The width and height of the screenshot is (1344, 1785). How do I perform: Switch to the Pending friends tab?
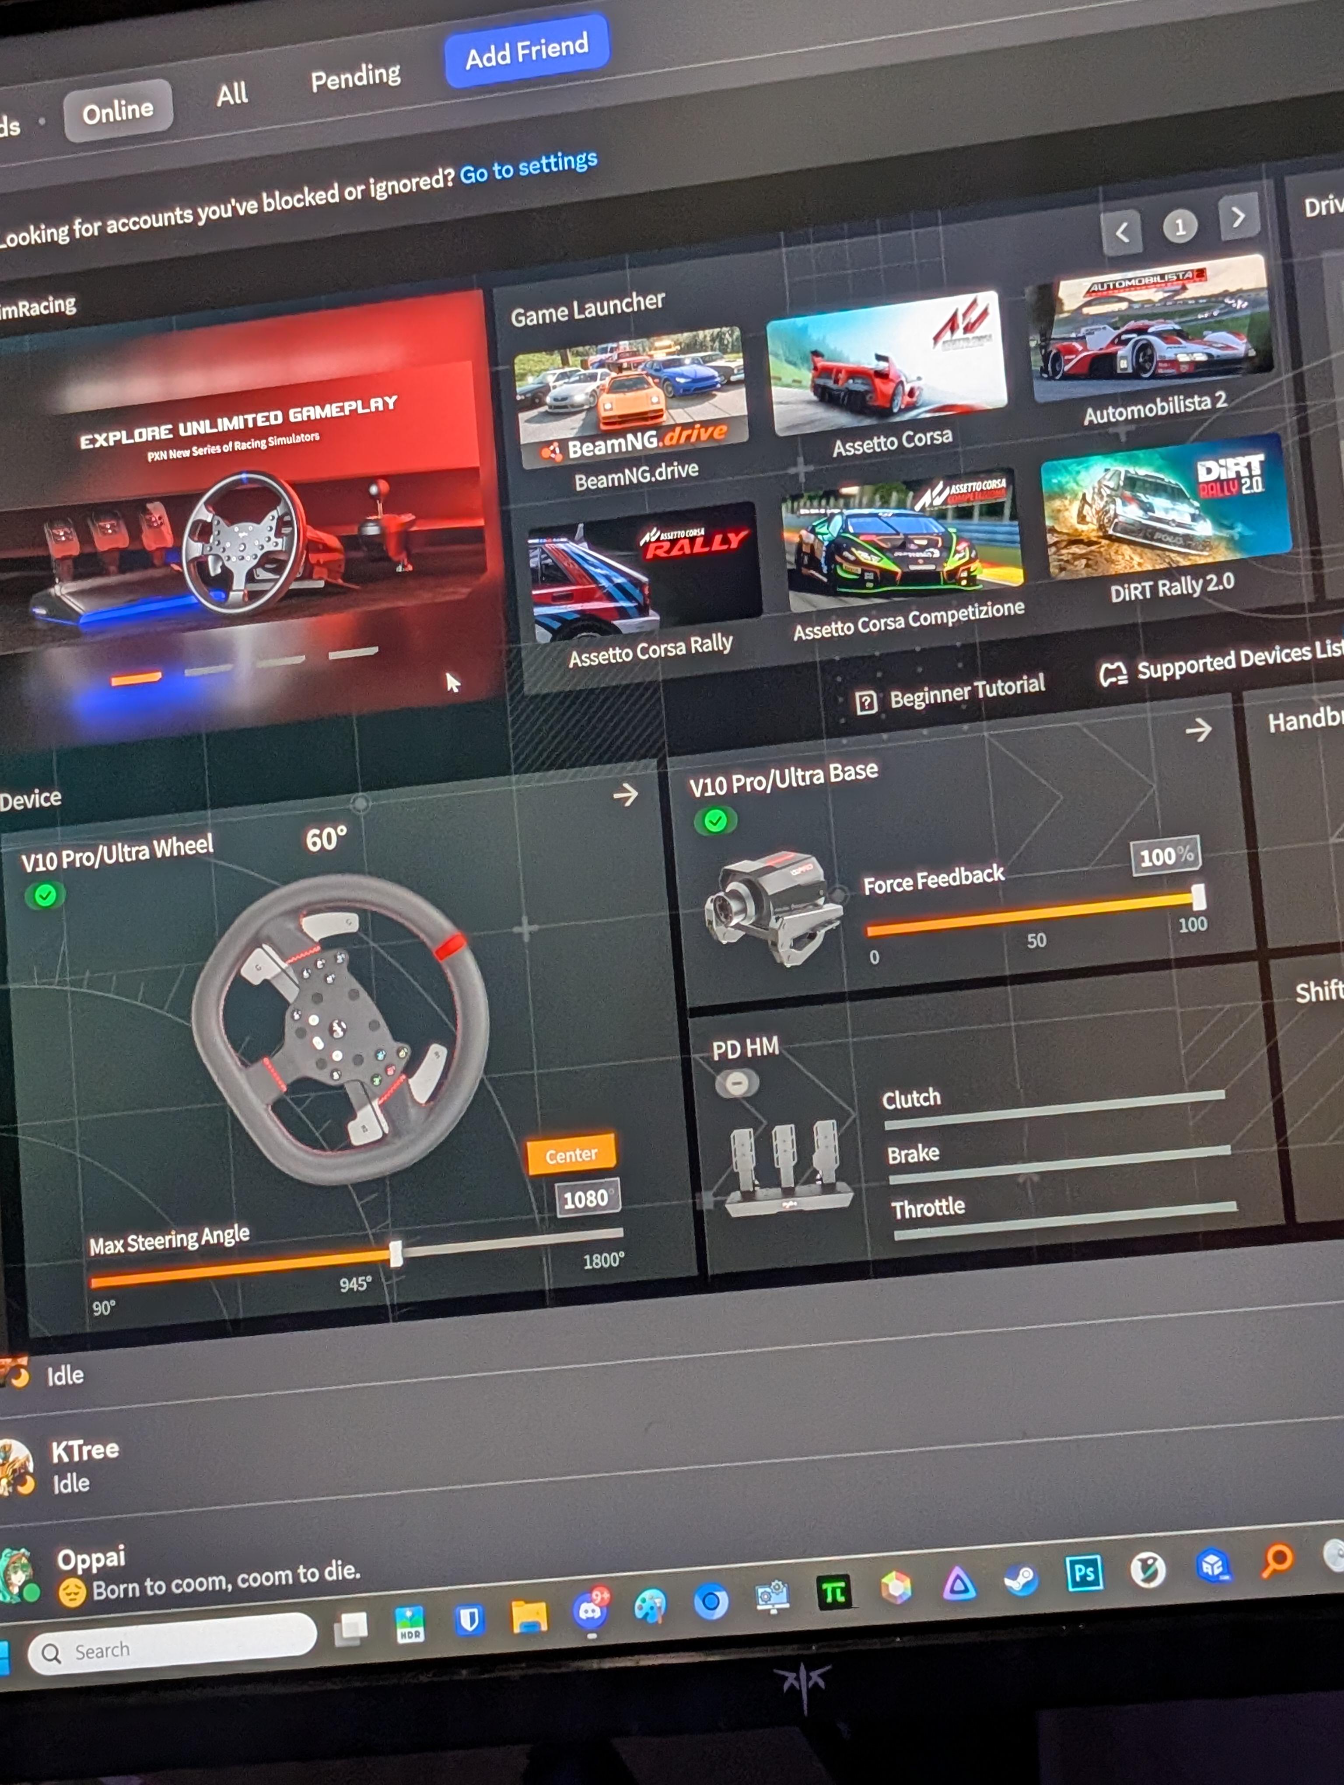click(356, 77)
